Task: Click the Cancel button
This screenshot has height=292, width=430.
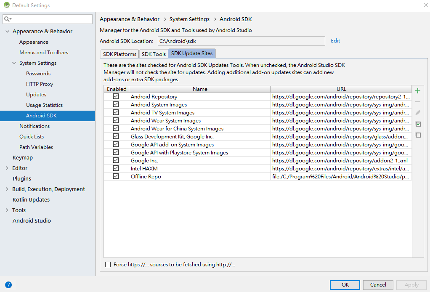Action: point(378,285)
